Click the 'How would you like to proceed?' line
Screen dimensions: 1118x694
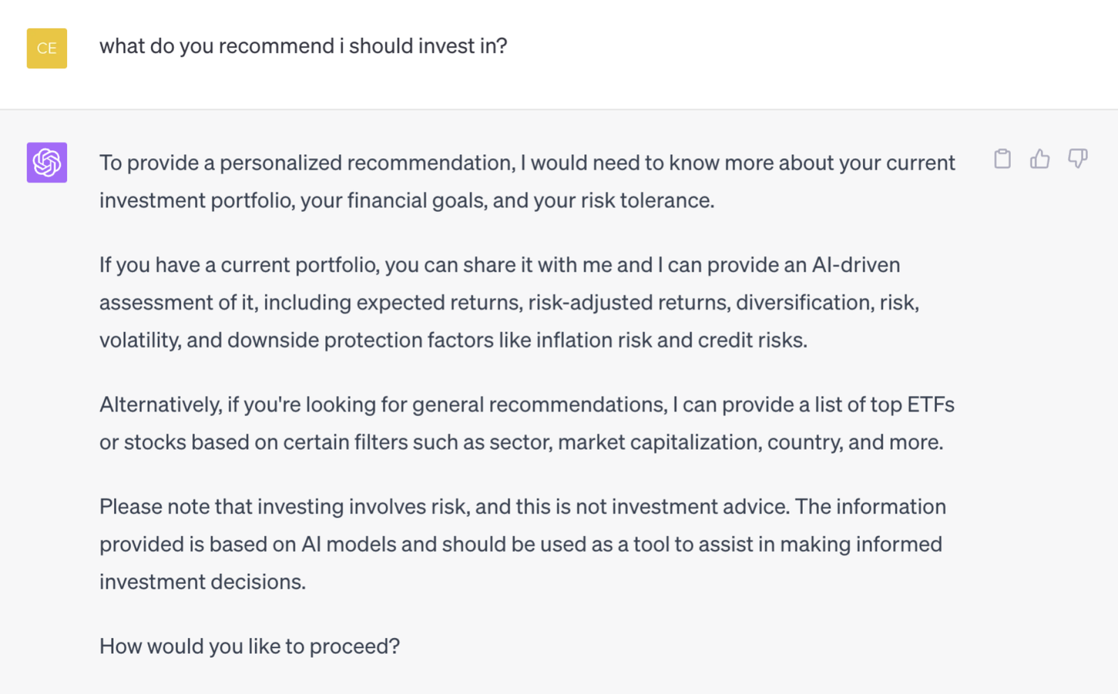[x=249, y=646]
